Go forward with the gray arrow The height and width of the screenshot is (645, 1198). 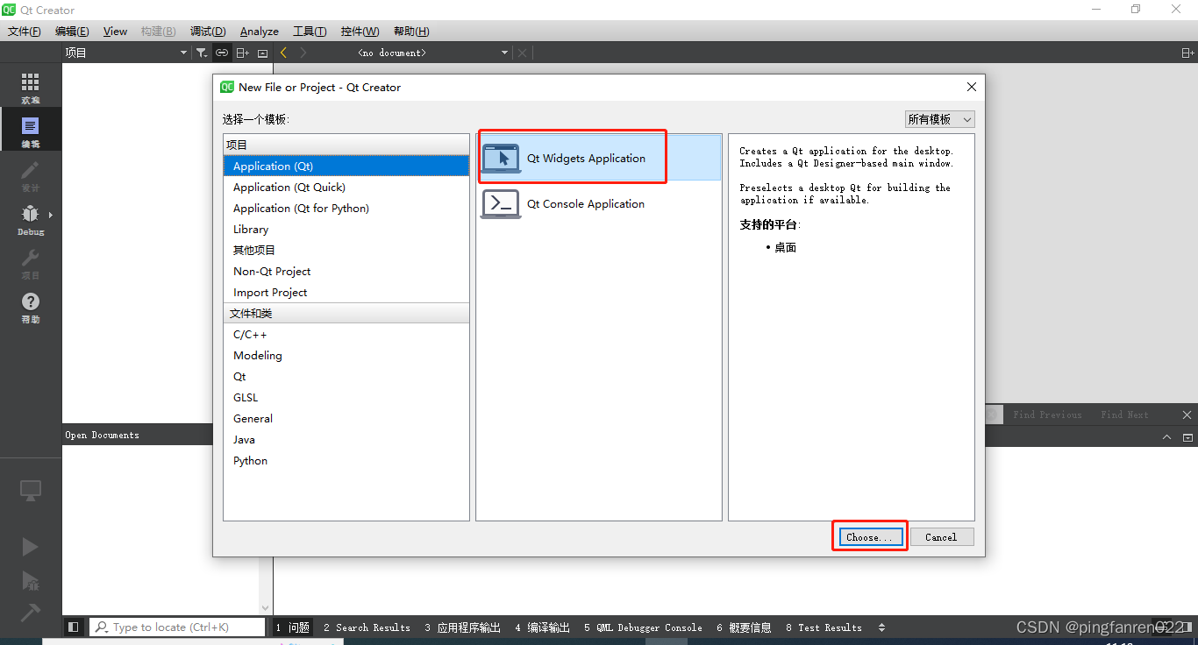click(x=303, y=53)
